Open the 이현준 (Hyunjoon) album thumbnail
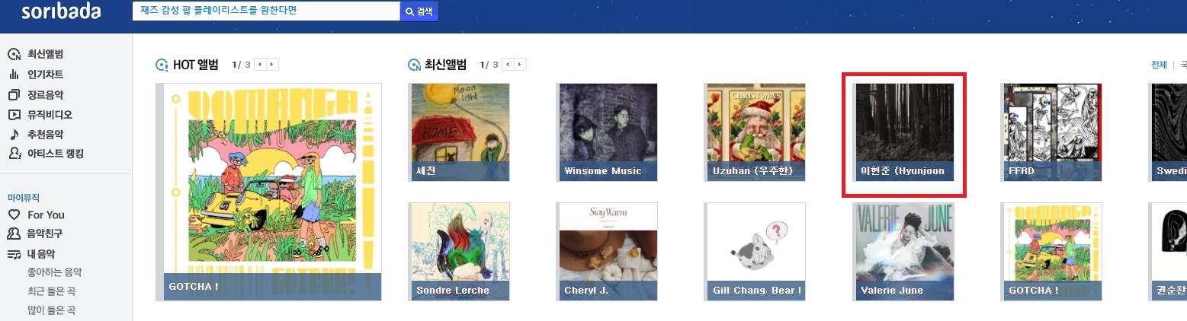 (x=904, y=132)
